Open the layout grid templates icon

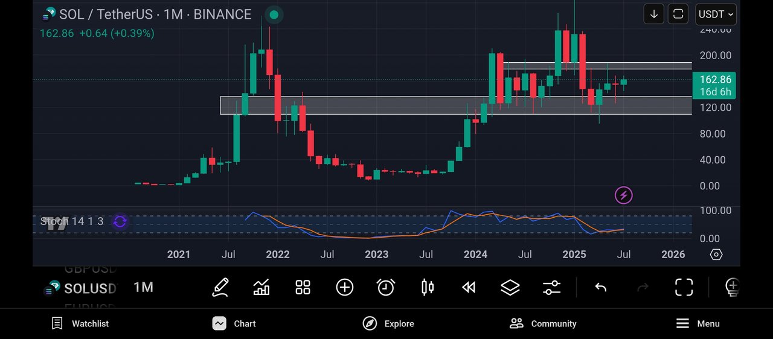(x=303, y=287)
